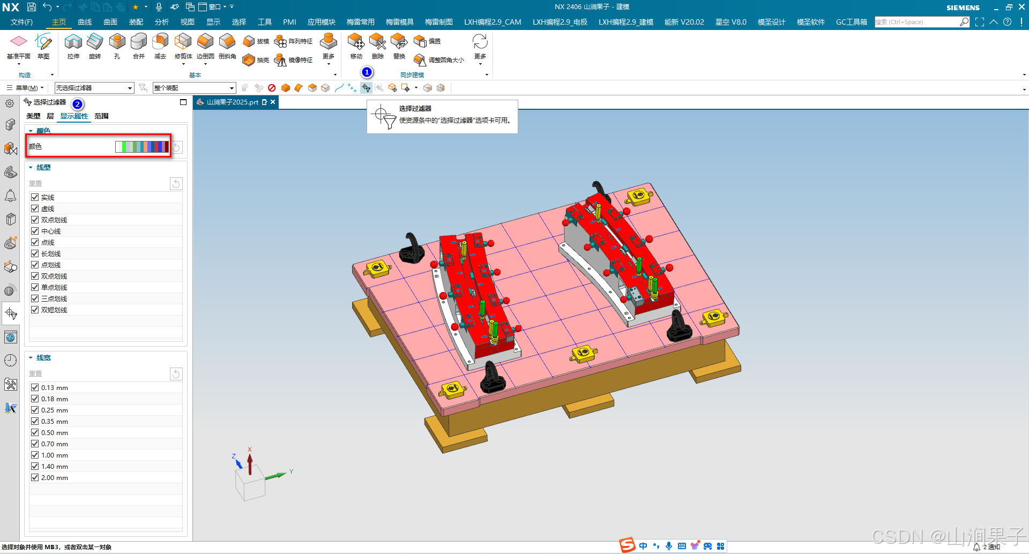
Task: Open the settings gear in the resource bar
Action: point(10,103)
